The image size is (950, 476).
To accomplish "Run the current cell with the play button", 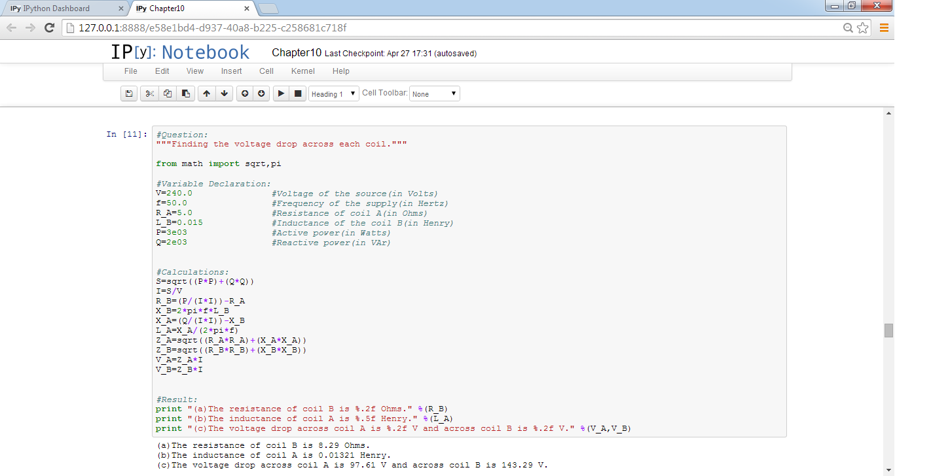I will [x=281, y=93].
